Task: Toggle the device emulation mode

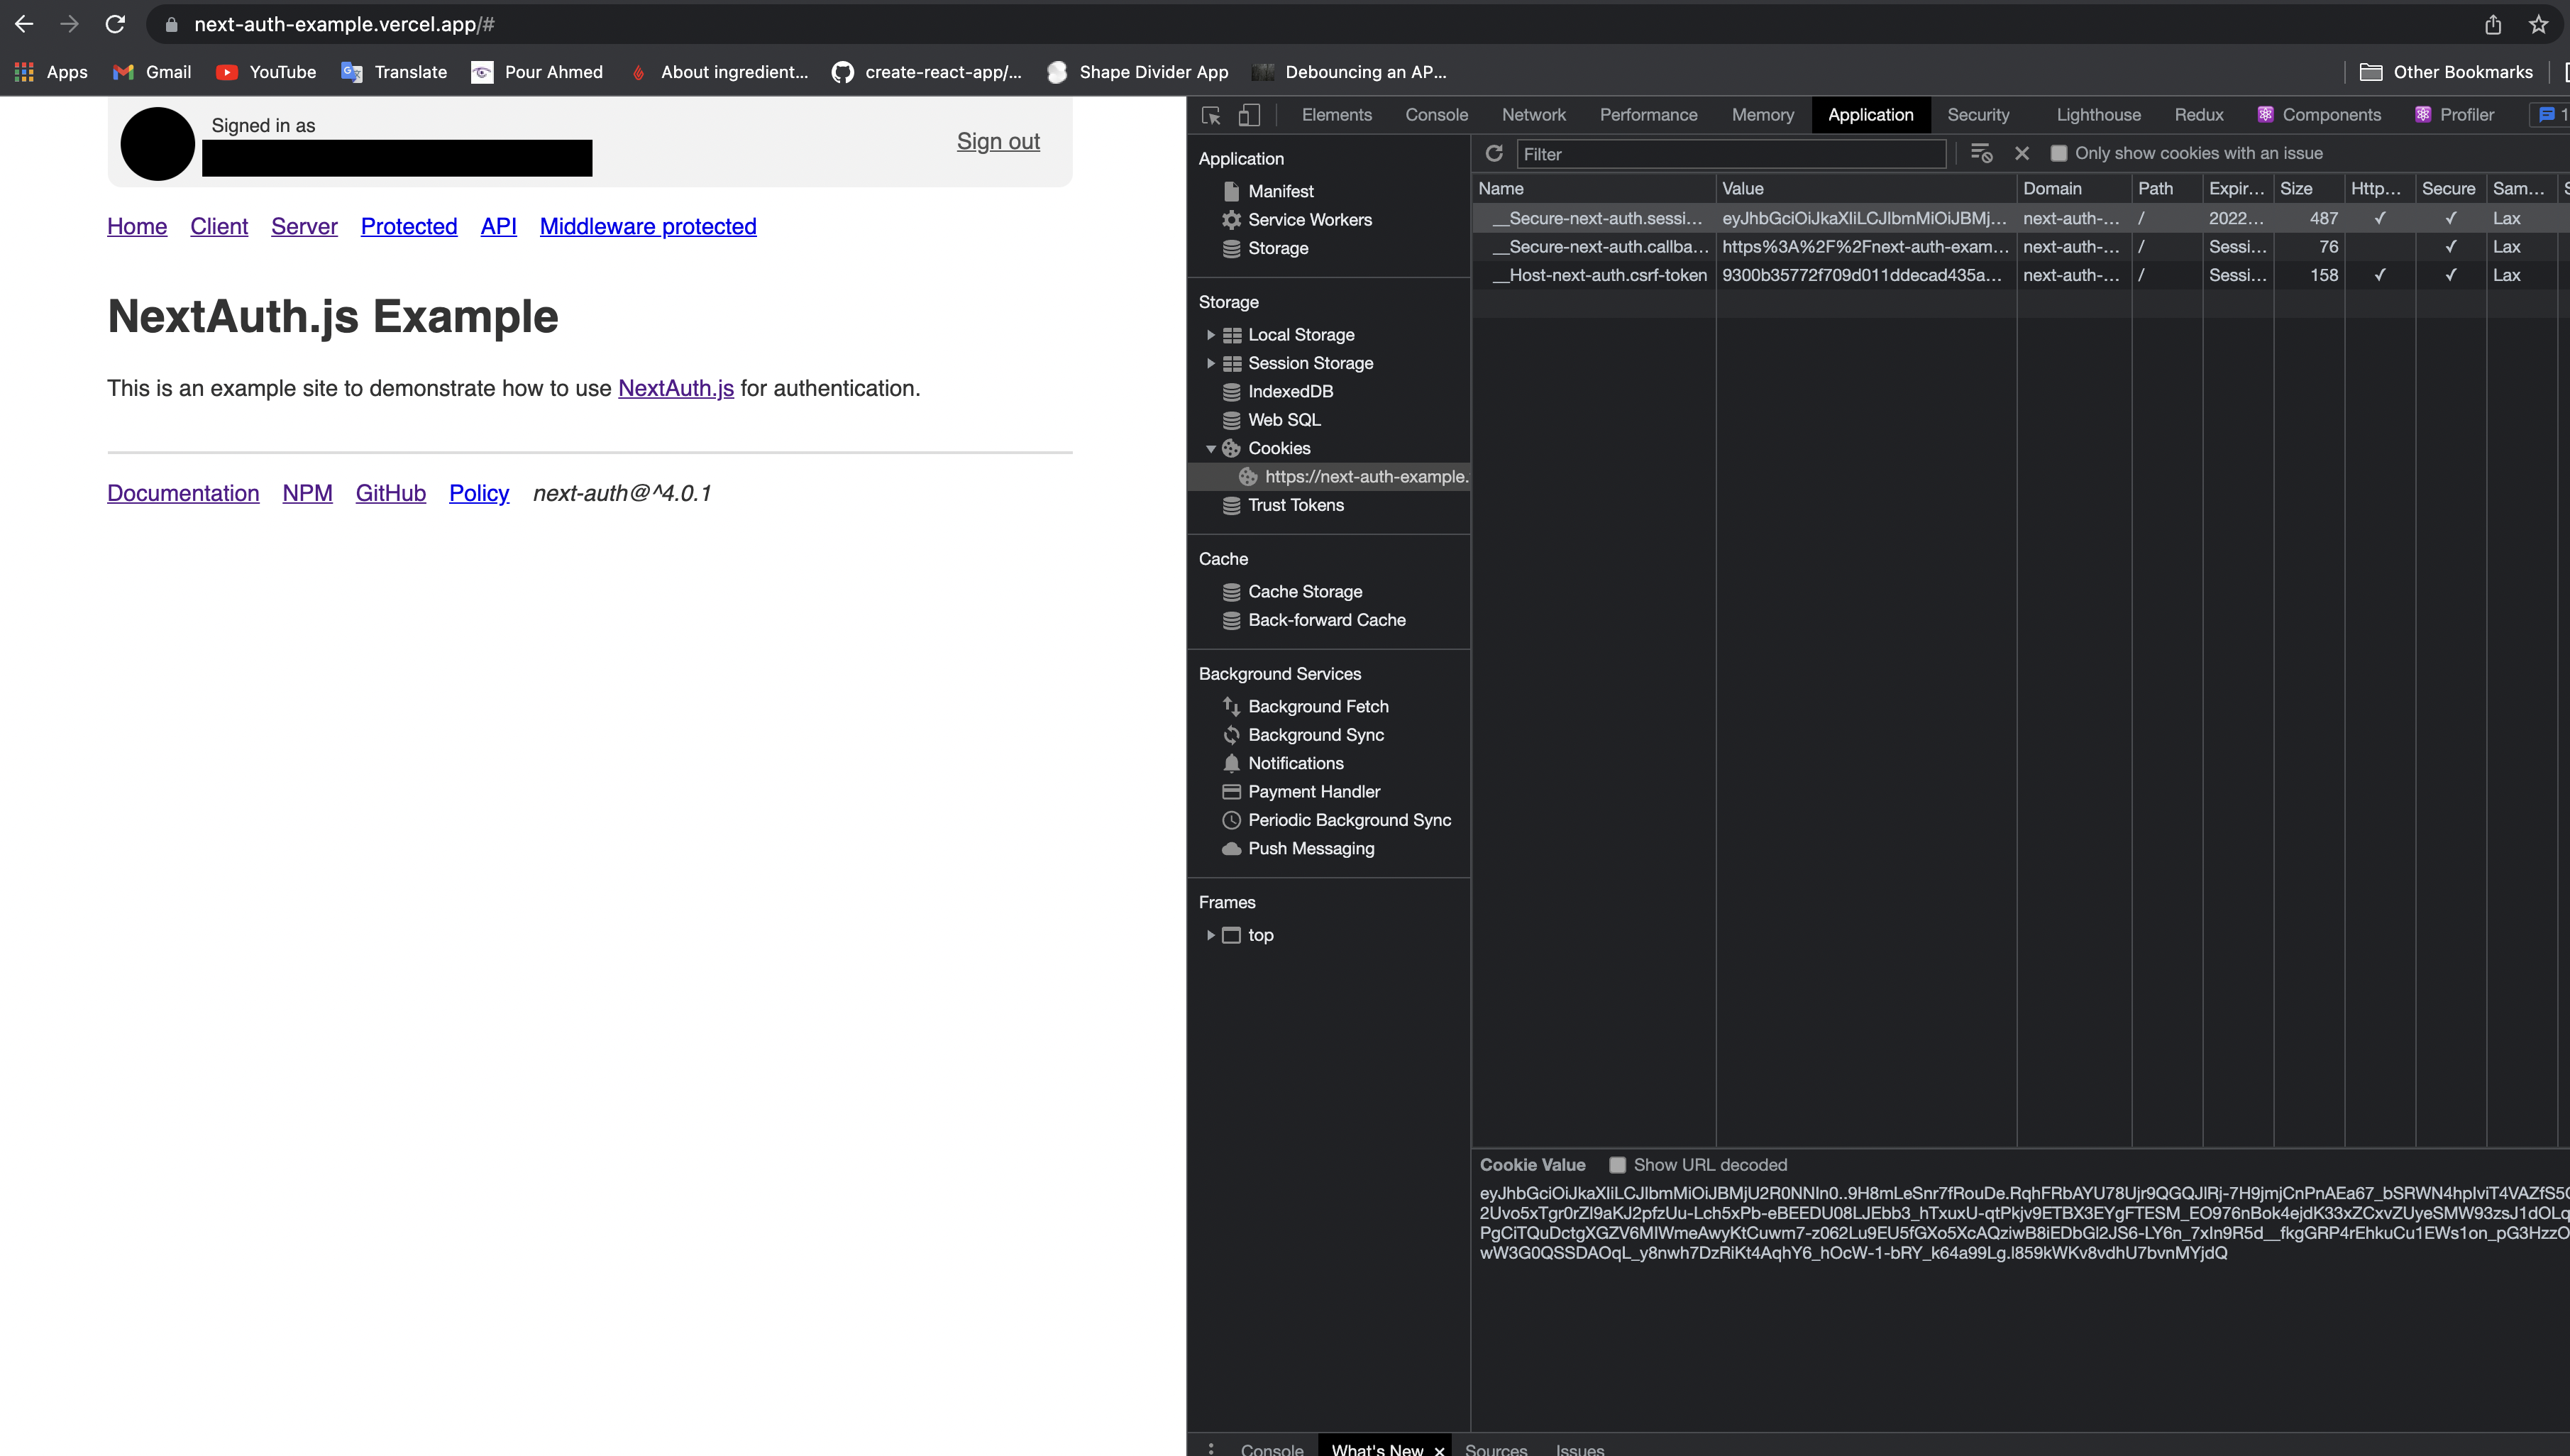Action: pos(1250,115)
